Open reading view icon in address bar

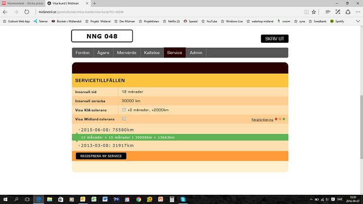coord(306,12)
